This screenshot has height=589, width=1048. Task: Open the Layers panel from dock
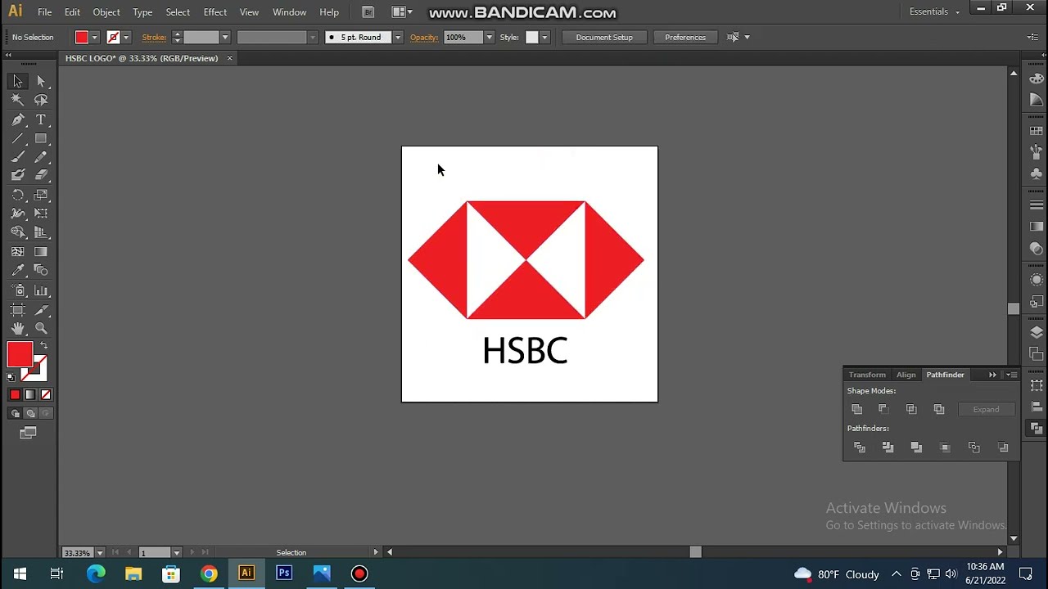click(x=1037, y=332)
